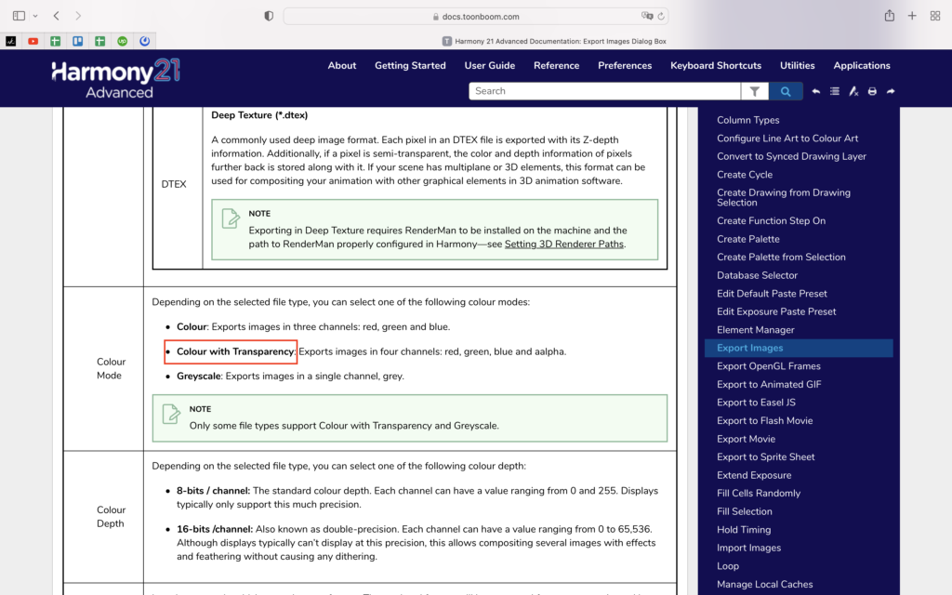Open the Safari share icon
952x595 pixels.
point(890,16)
